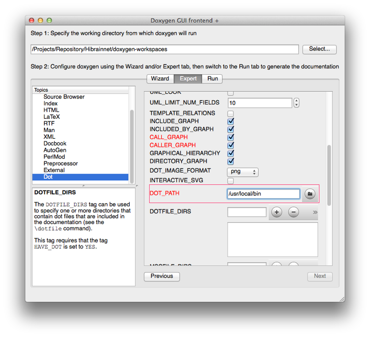Select Preprocessor topic
The image size is (370, 337).
61,163
